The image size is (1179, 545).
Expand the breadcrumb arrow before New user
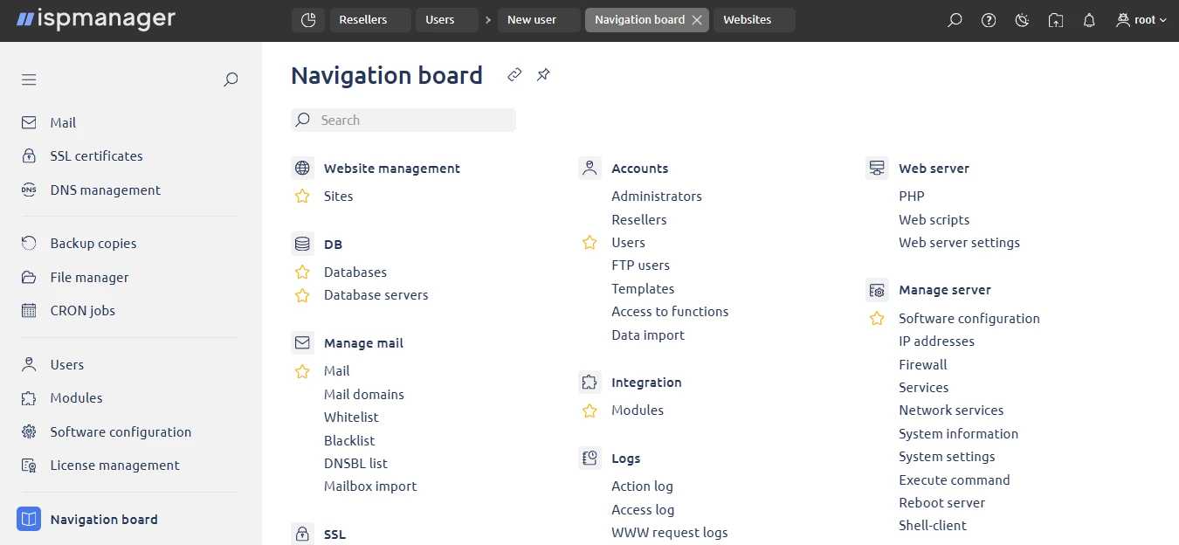[x=488, y=20]
